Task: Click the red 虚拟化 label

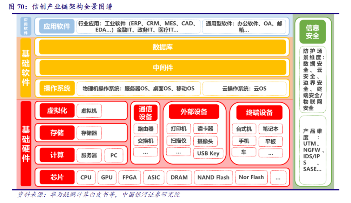Action: tap(57, 111)
